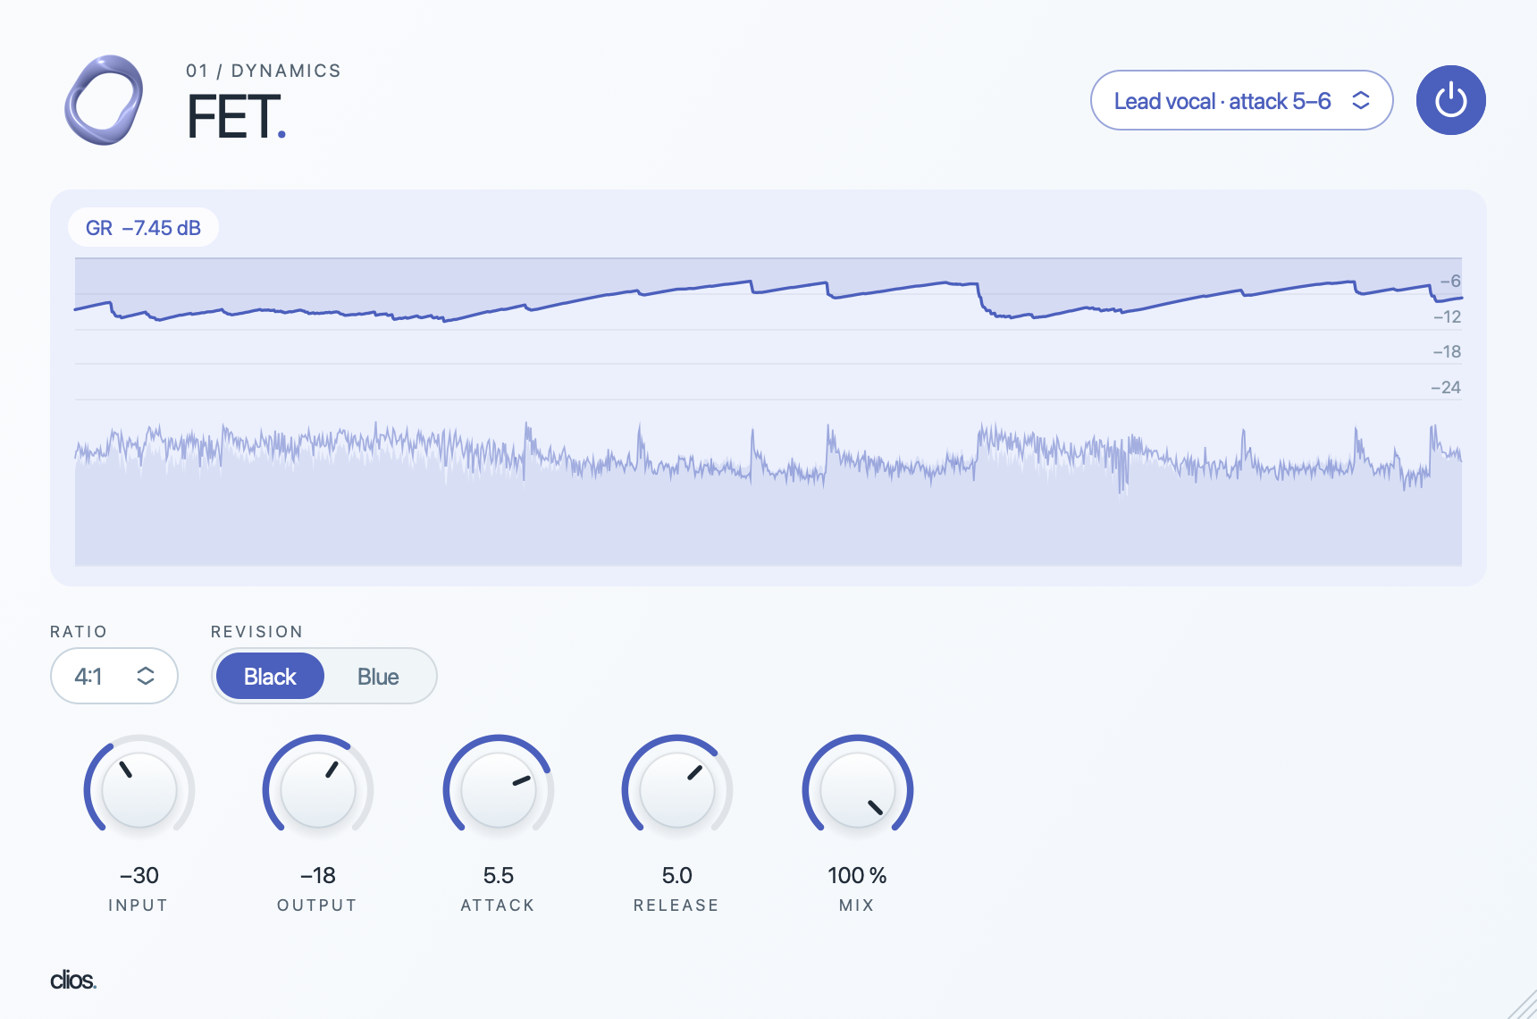
Task: Switch to the Blue revision
Action: tap(378, 676)
